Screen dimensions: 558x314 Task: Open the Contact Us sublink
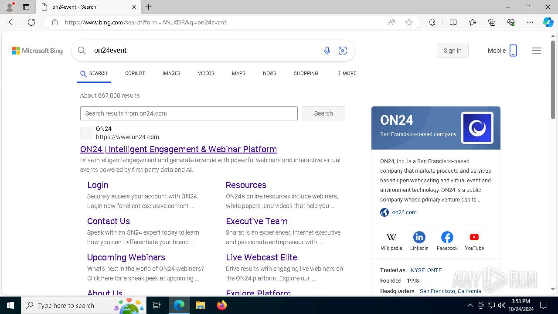click(x=109, y=221)
